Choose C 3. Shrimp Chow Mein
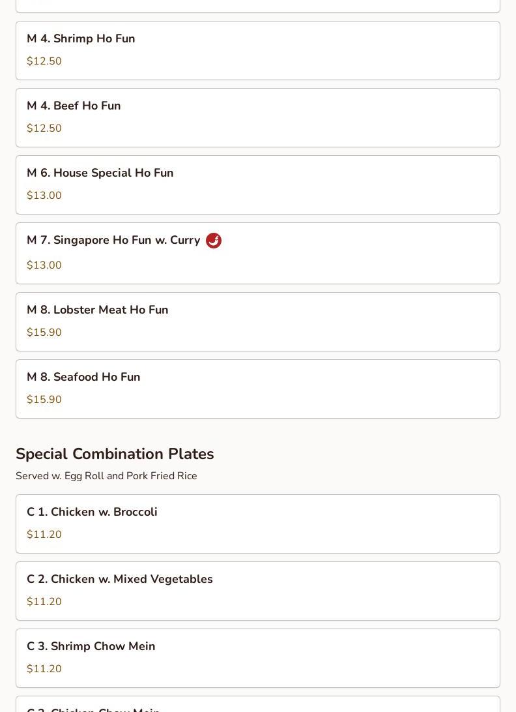This screenshot has width=516, height=712. (x=91, y=646)
